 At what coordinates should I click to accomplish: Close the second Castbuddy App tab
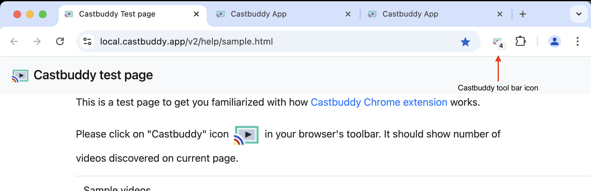click(348, 14)
